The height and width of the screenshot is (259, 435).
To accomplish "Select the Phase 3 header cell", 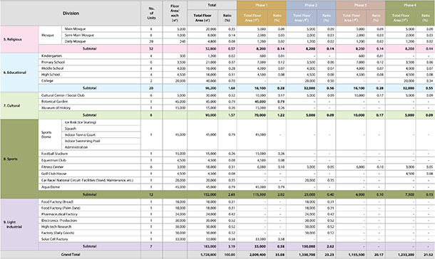I will point(360,5).
